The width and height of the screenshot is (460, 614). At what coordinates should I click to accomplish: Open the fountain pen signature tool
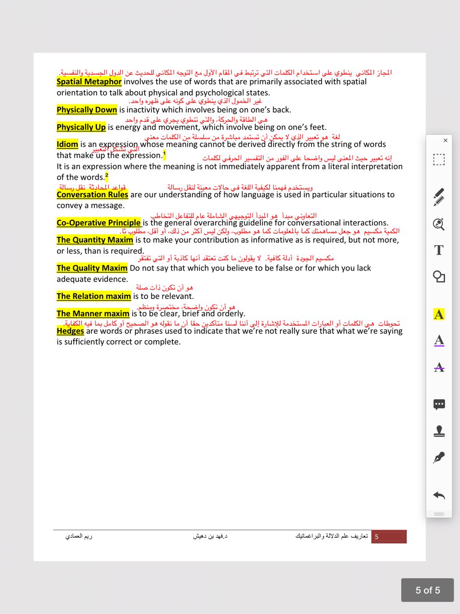439,458
